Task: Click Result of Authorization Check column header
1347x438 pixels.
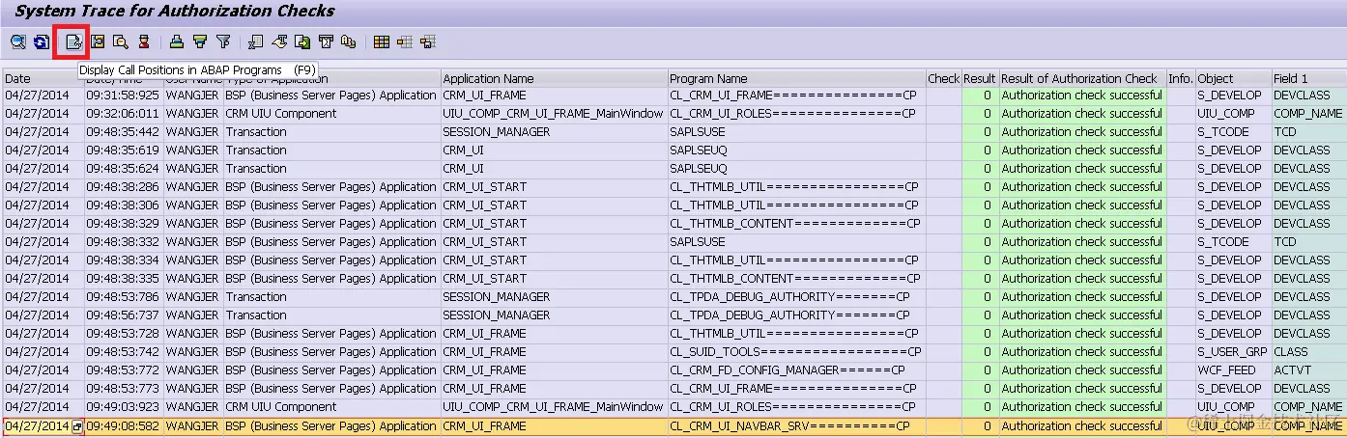Action: click(1081, 78)
